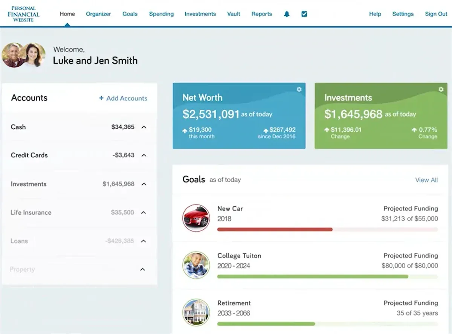Collapse the Loans section chevron

tap(144, 241)
